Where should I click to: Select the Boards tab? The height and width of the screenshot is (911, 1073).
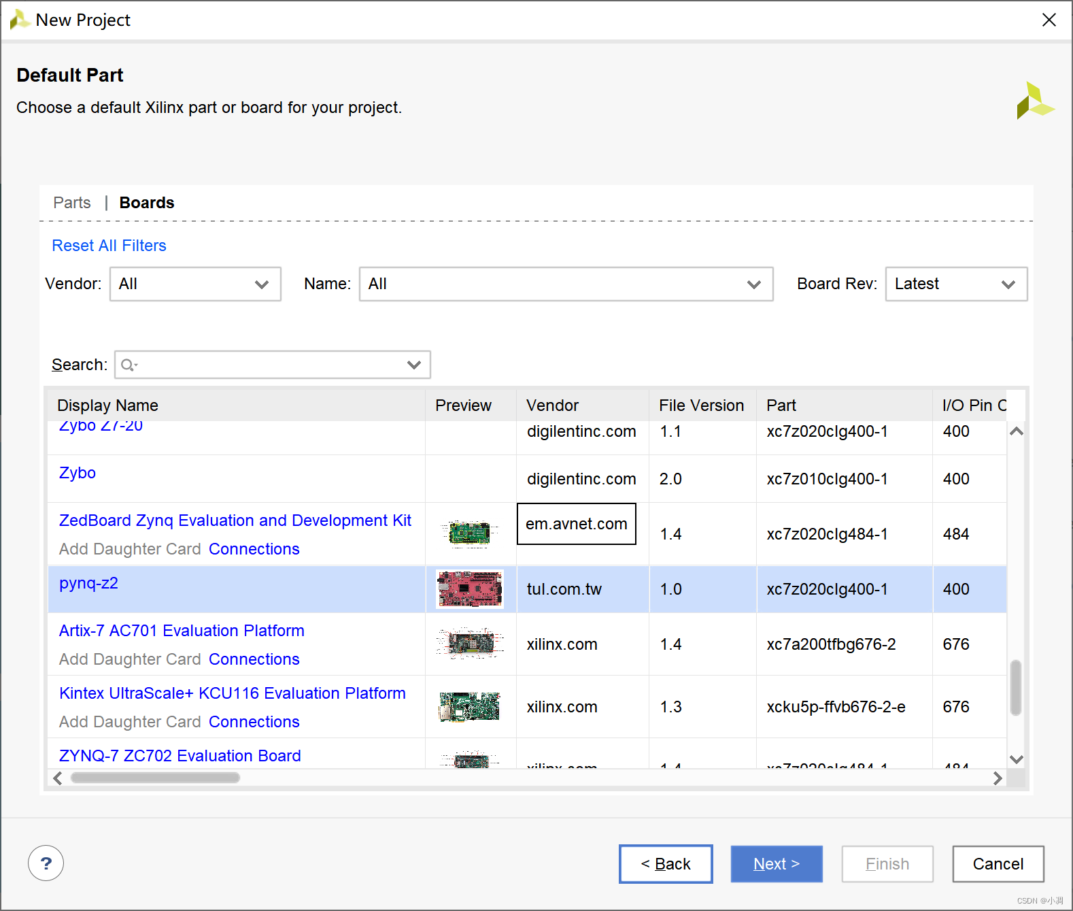coord(147,203)
